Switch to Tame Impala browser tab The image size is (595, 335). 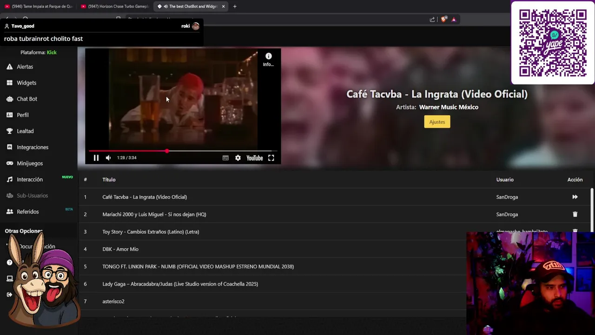tap(38, 7)
